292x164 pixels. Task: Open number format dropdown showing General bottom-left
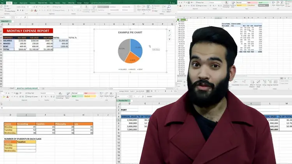(47, 93)
